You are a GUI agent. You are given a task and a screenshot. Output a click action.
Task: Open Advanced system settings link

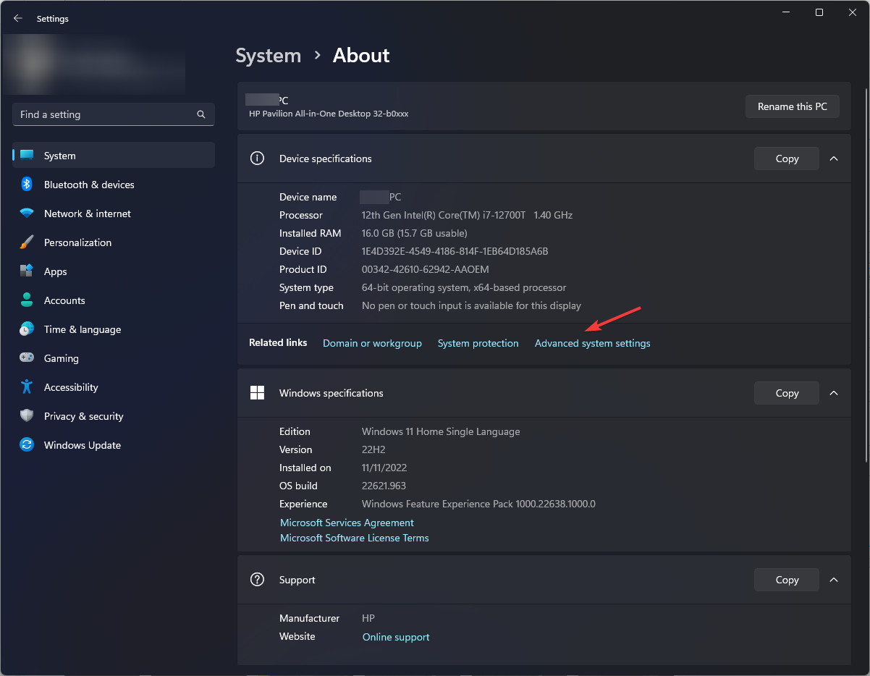[x=593, y=343]
